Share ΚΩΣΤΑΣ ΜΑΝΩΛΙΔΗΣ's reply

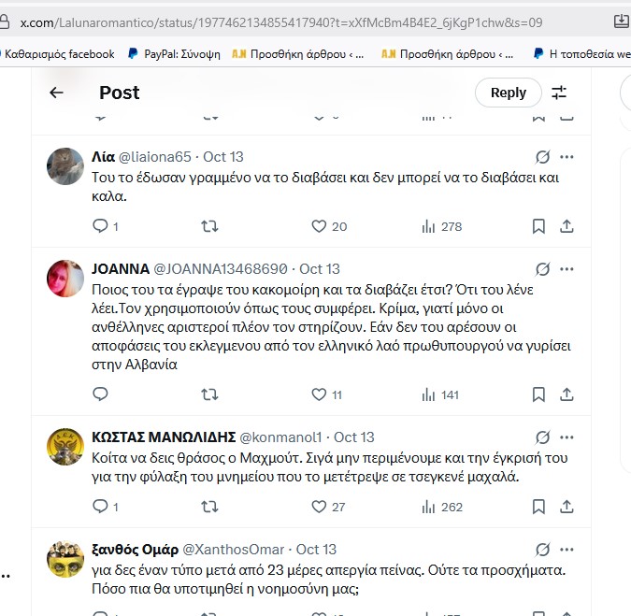click(x=566, y=507)
